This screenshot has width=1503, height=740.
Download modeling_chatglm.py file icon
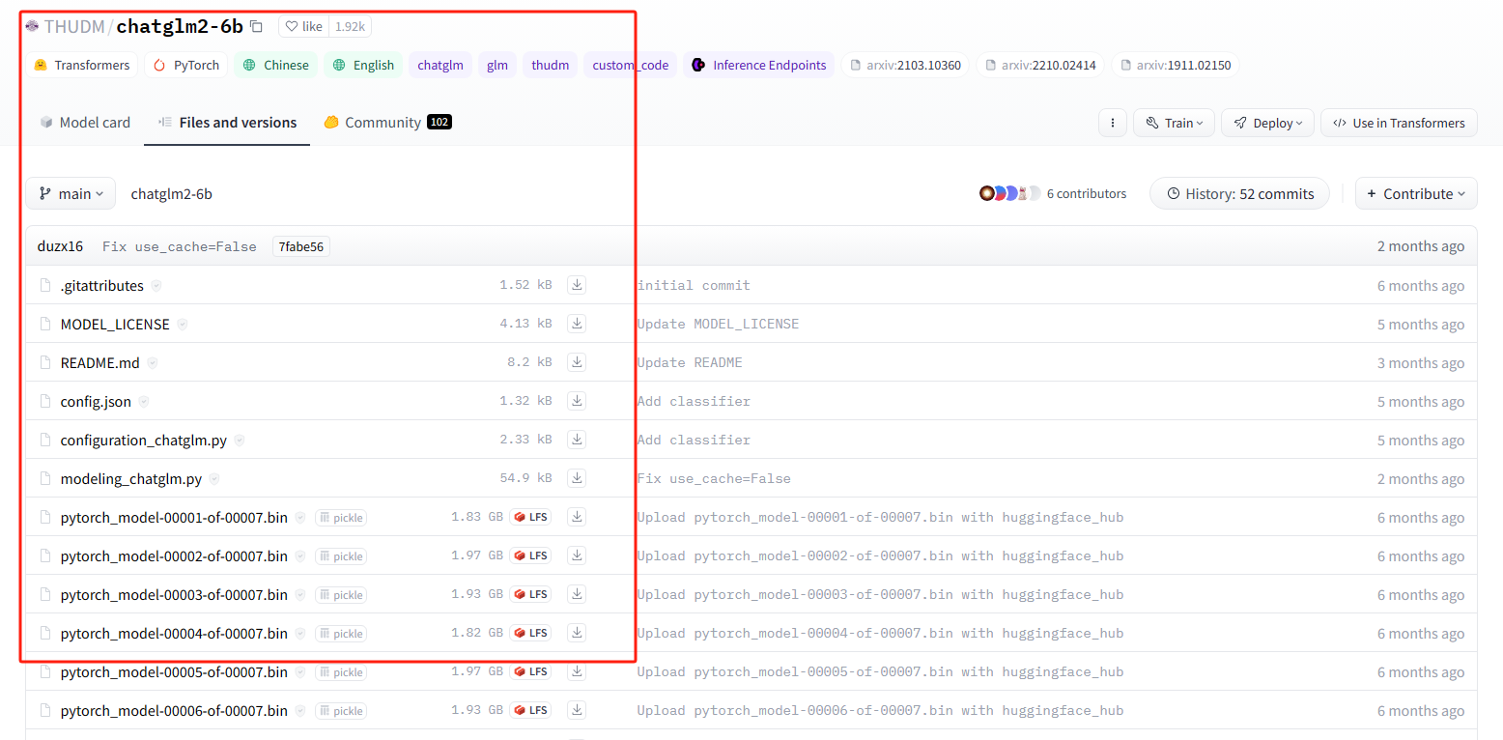[x=577, y=478]
